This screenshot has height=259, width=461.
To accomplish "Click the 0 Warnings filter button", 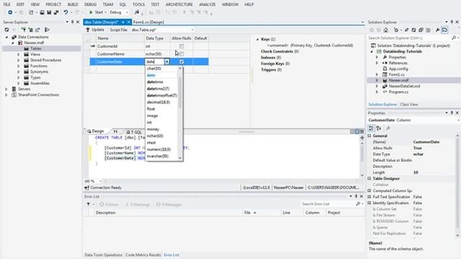I will coord(138,204).
